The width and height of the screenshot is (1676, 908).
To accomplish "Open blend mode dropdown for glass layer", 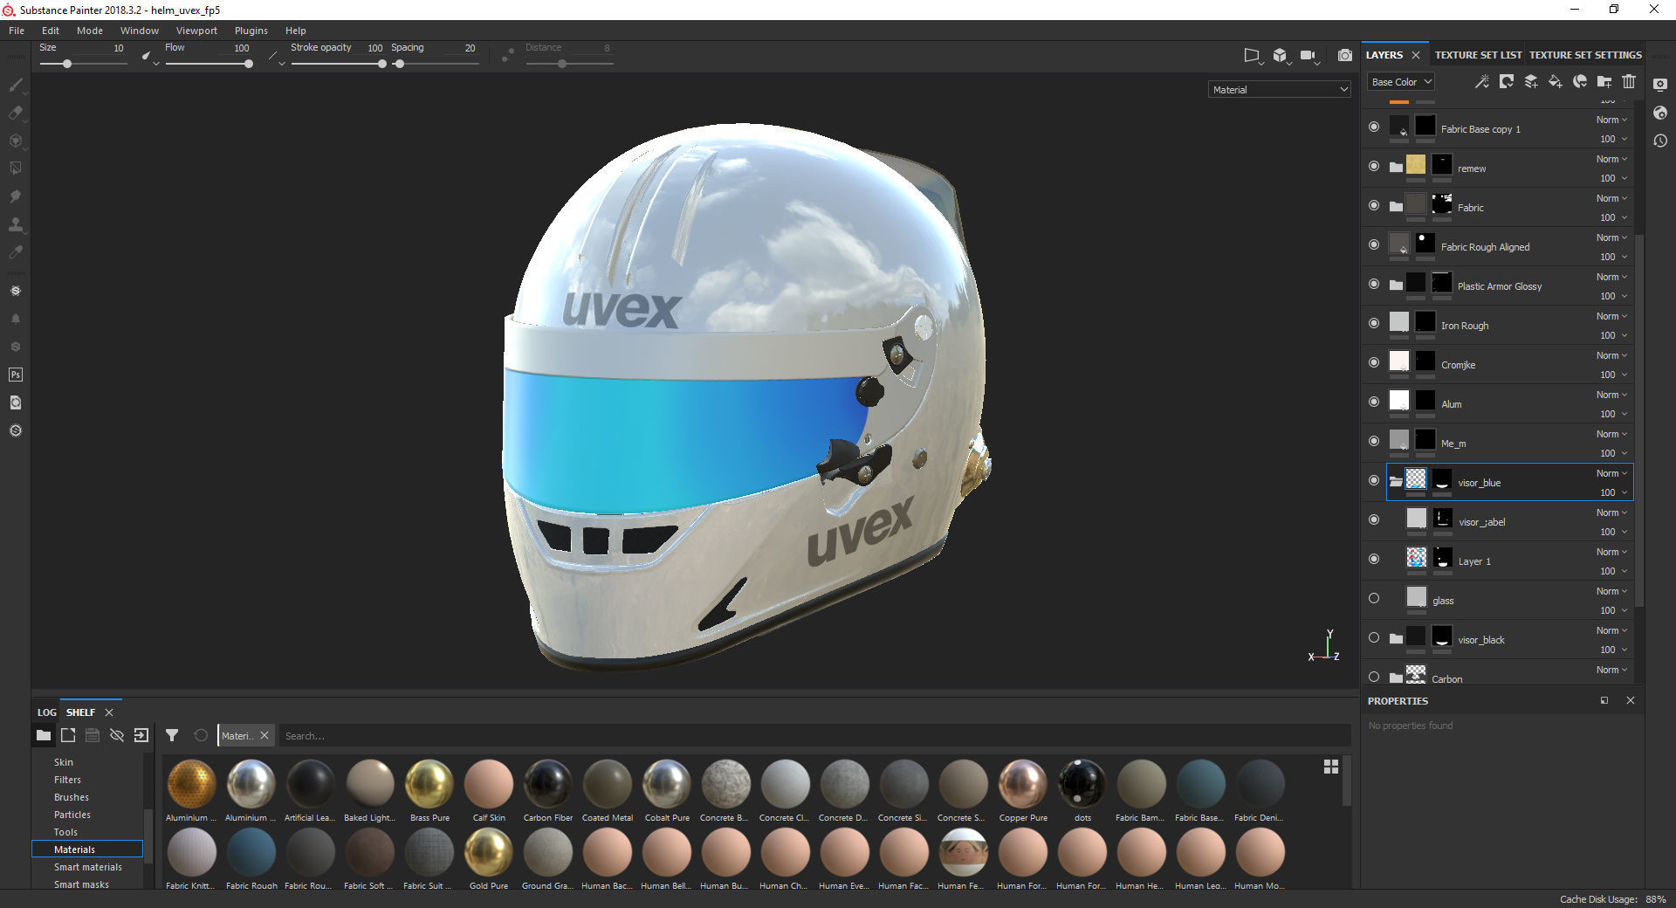I will (x=1611, y=591).
